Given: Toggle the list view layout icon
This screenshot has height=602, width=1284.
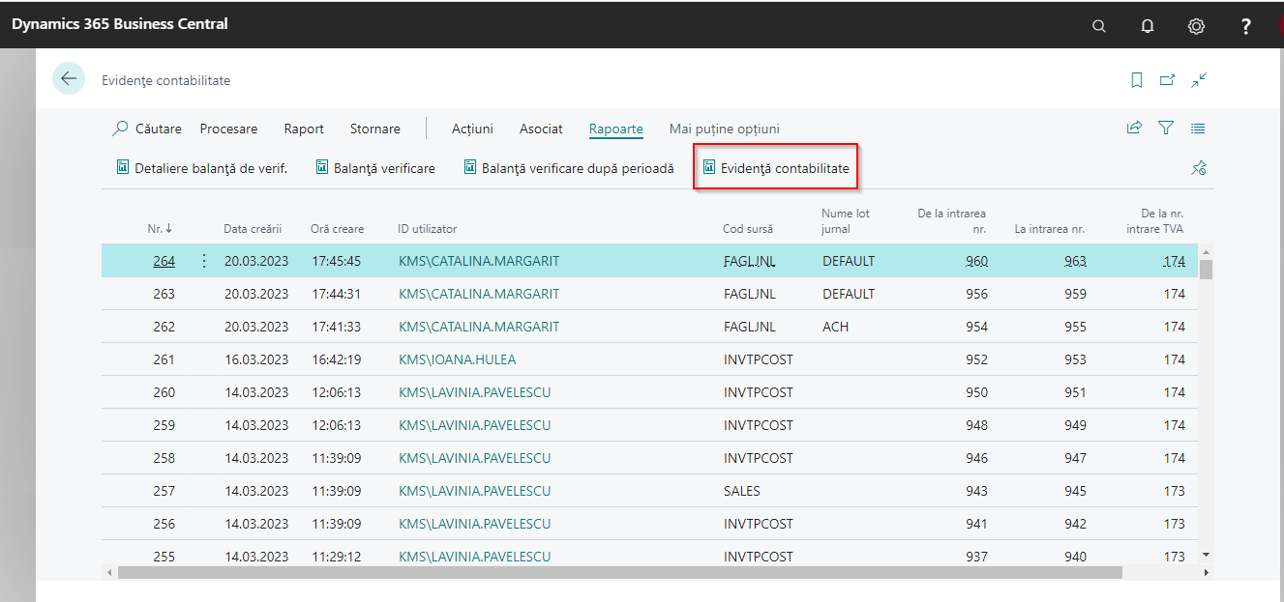Looking at the screenshot, I should [x=1198, y=128].
